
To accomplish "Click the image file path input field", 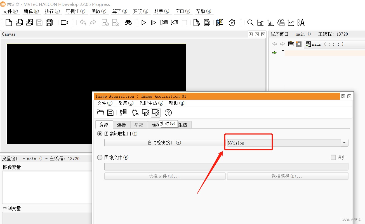I will (226, 167).
